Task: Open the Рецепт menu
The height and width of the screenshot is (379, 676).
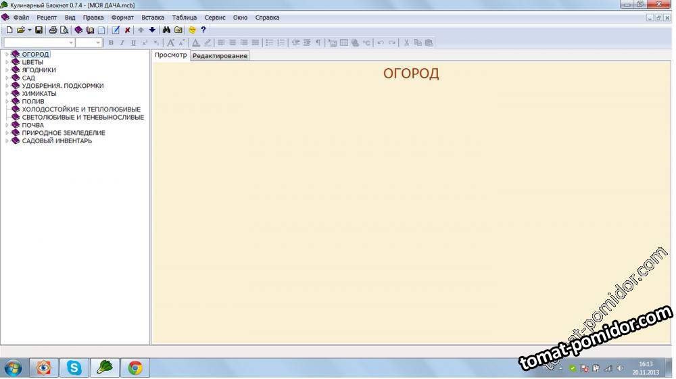Action: click(x=47, y=18)
